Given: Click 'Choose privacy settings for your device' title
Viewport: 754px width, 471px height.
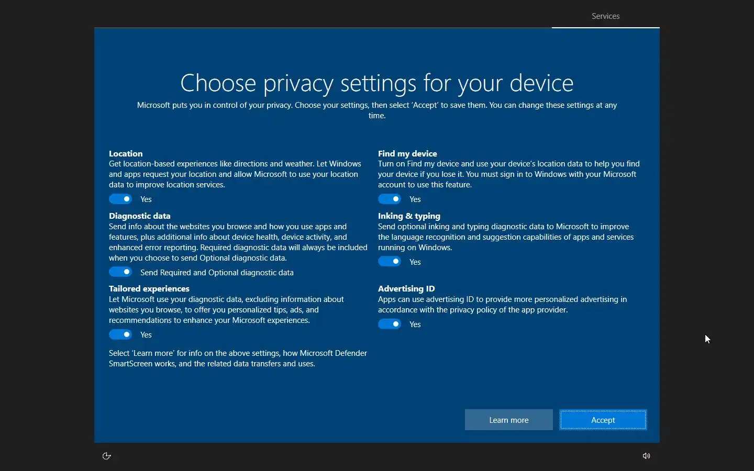Looking at the screenshot, I should (x=377, y=83).
